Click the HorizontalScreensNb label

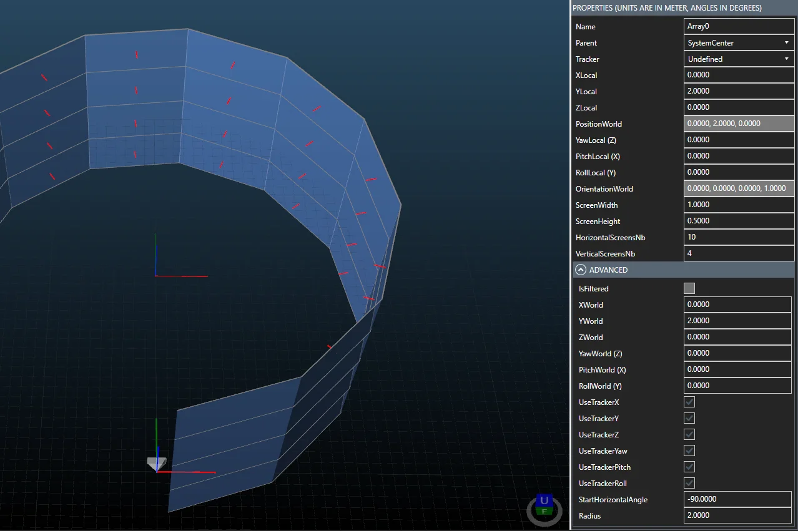tap(611, 238)
